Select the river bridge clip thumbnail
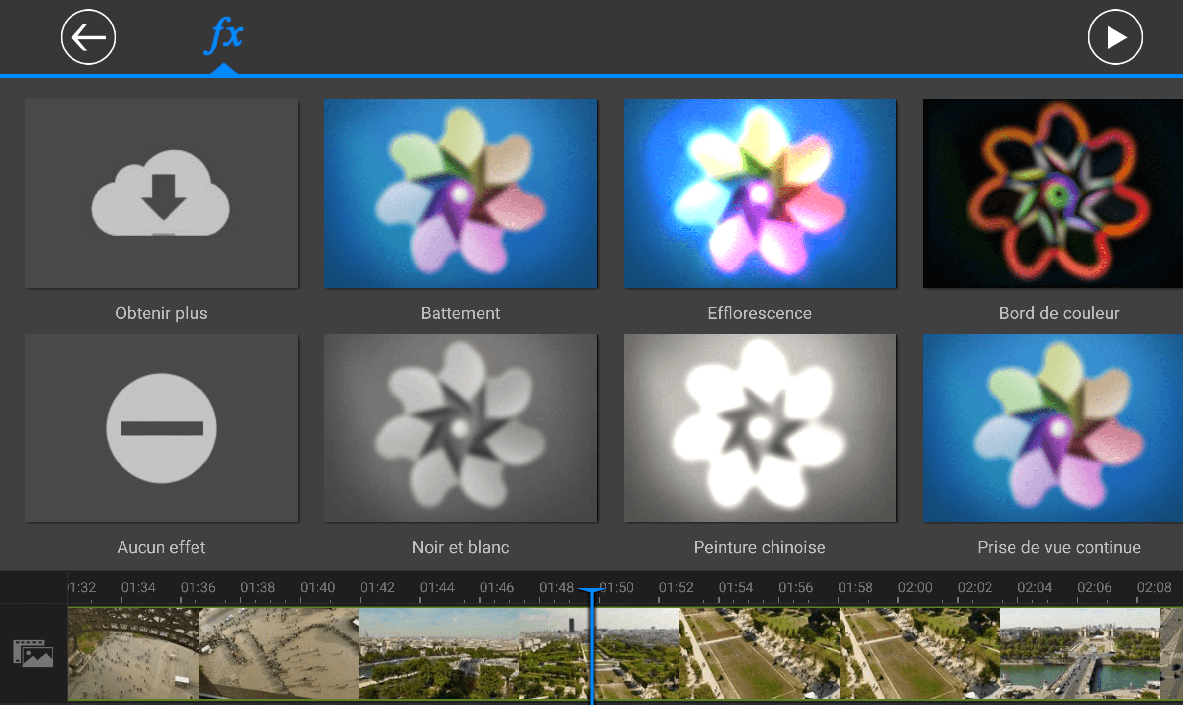This screenshot has height=705, width=1183. point(1079,653)
